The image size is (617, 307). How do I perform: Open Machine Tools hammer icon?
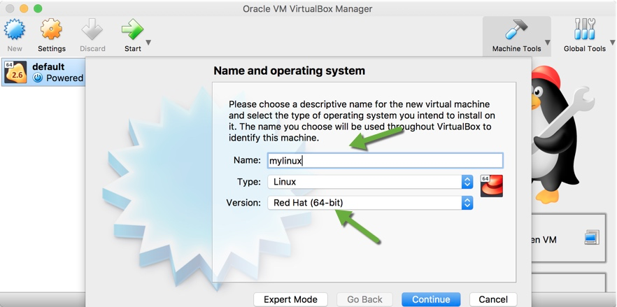[516, 30]
